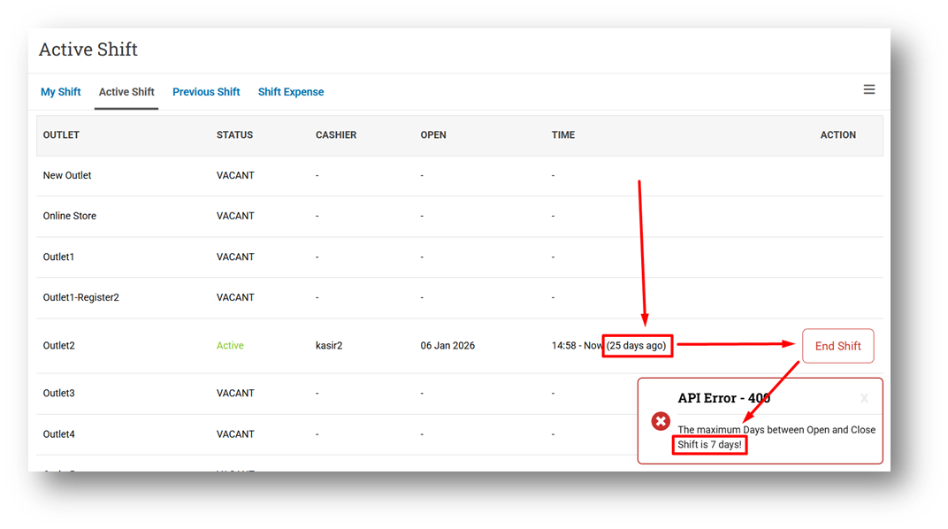This screenshot has width=948, height=529.
Task: Click VACANT status of Outlet3
Action: coord(235,393)
